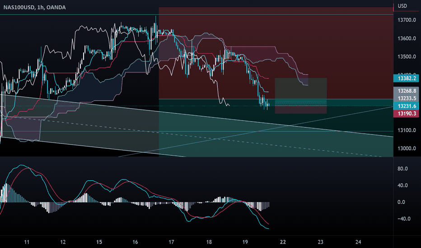The image size is (421, 248).
Task: Click date 15 on the time axis
Action: point(99,242)
